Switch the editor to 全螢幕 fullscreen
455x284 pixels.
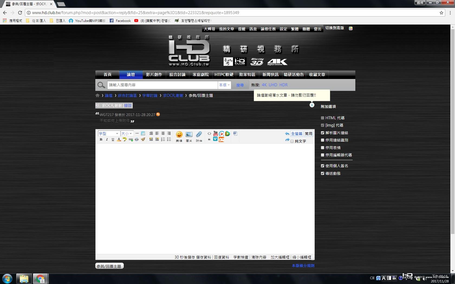pyautogui.click(x=297, y=134)
